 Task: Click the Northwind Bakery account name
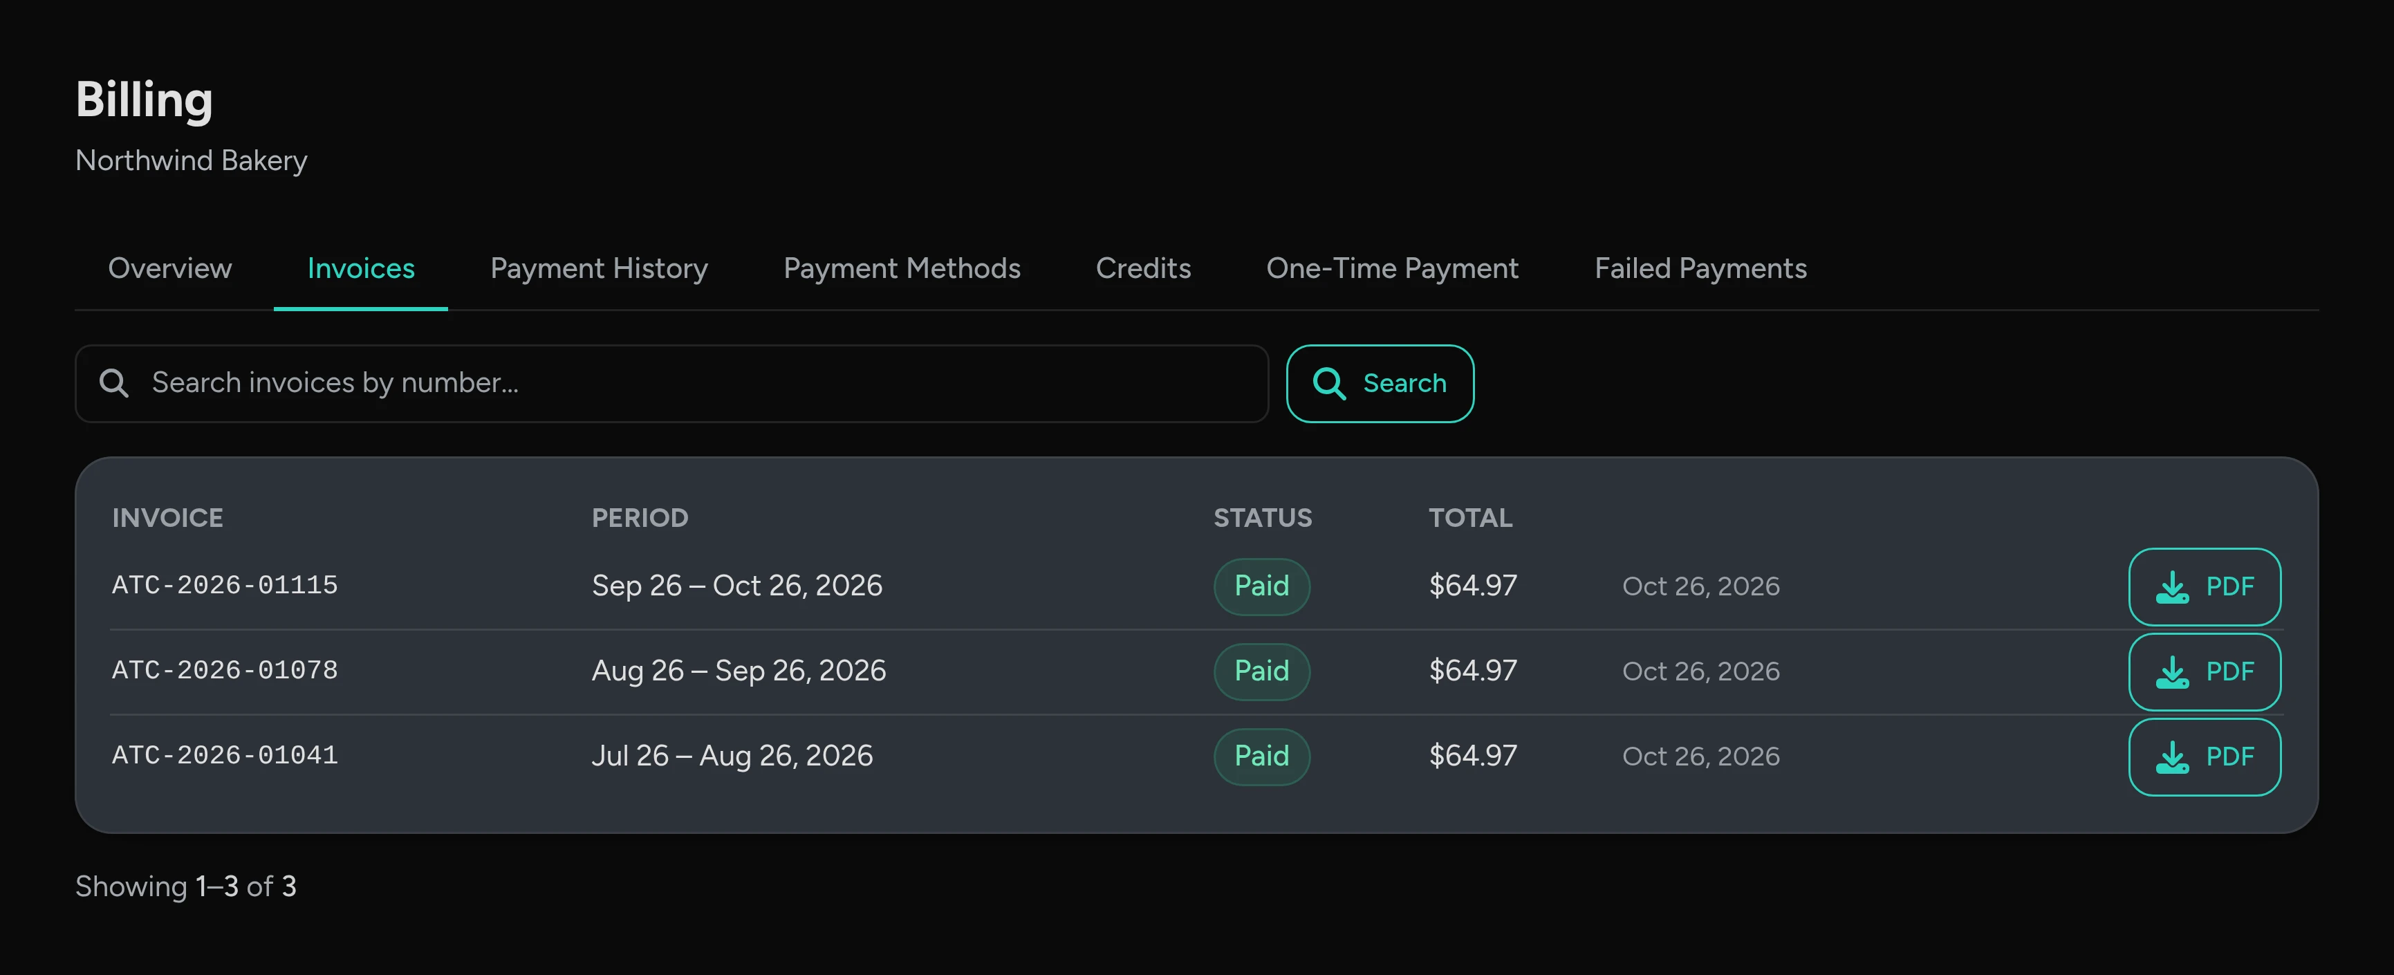pyautogui.click(x=192, y=161)
